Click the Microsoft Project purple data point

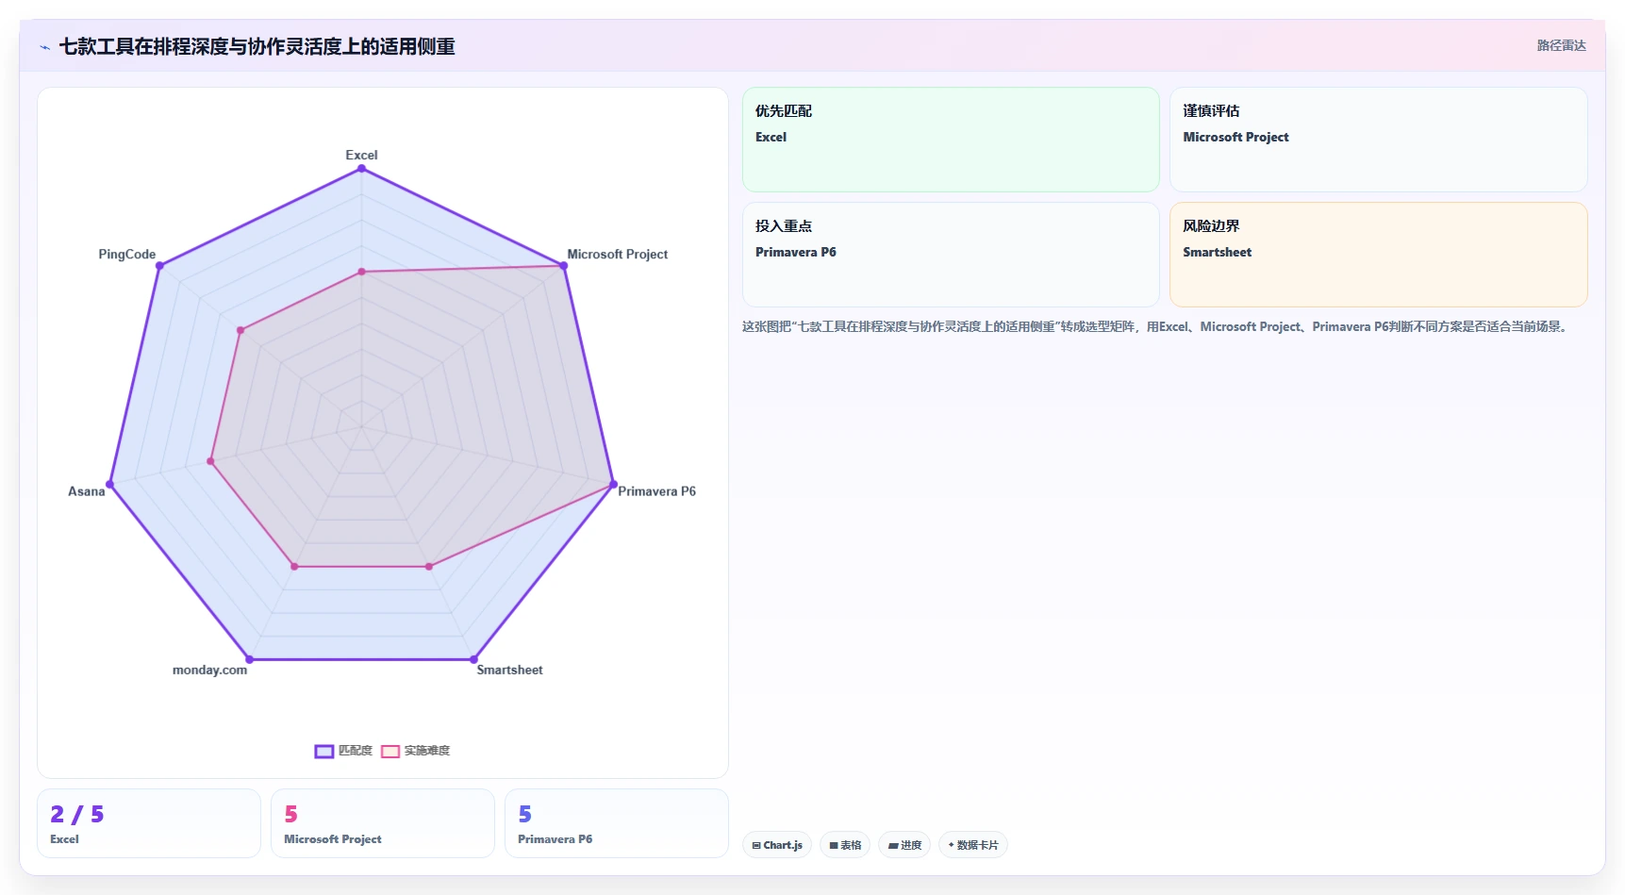[564, 266]
